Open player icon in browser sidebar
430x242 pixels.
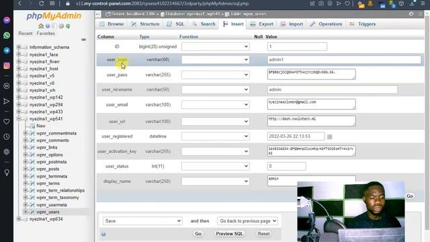[7, 86]
